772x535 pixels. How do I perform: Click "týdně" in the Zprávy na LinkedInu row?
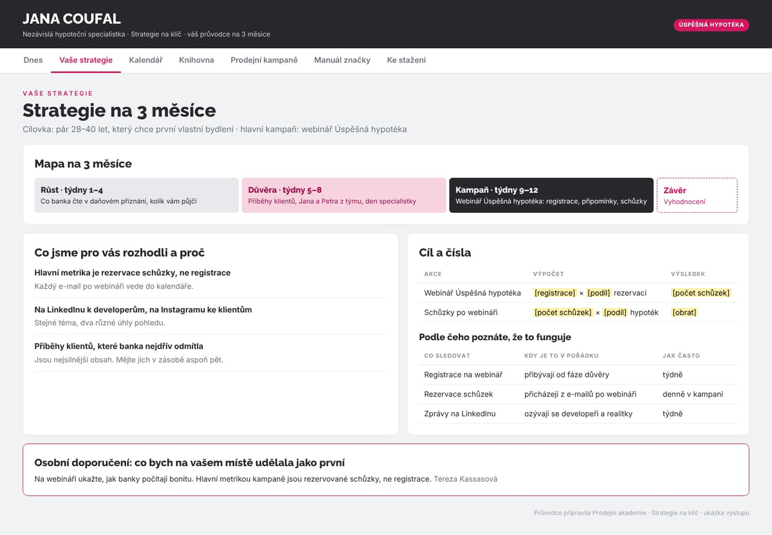click(x=673, y=413)
